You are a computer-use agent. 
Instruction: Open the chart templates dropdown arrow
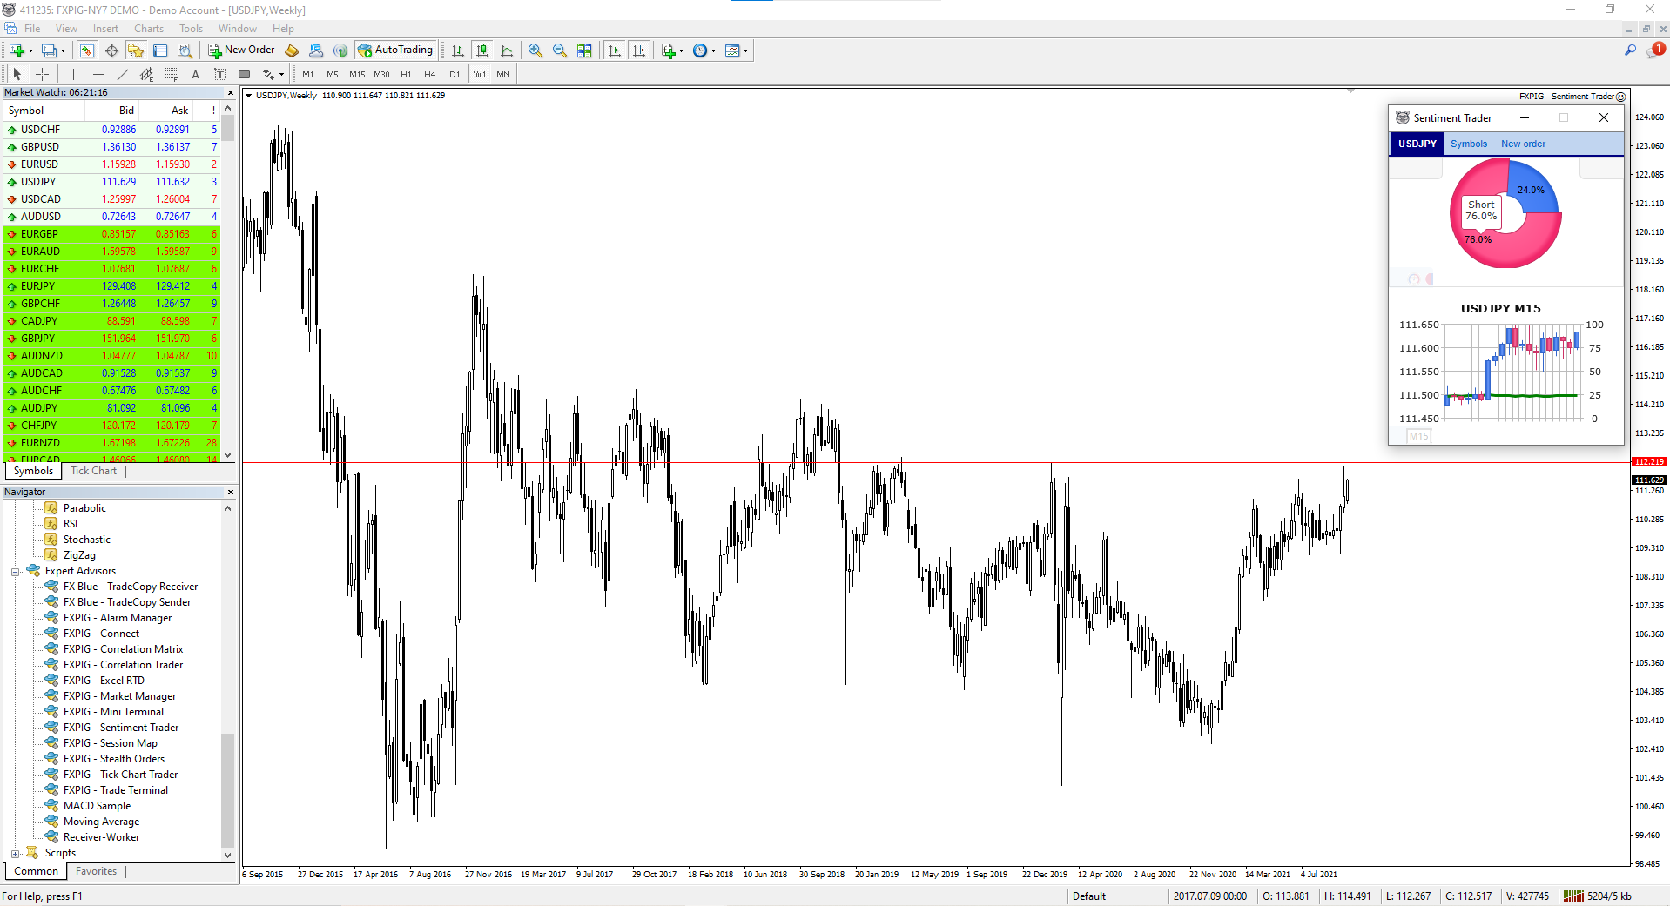coord(746,50)
